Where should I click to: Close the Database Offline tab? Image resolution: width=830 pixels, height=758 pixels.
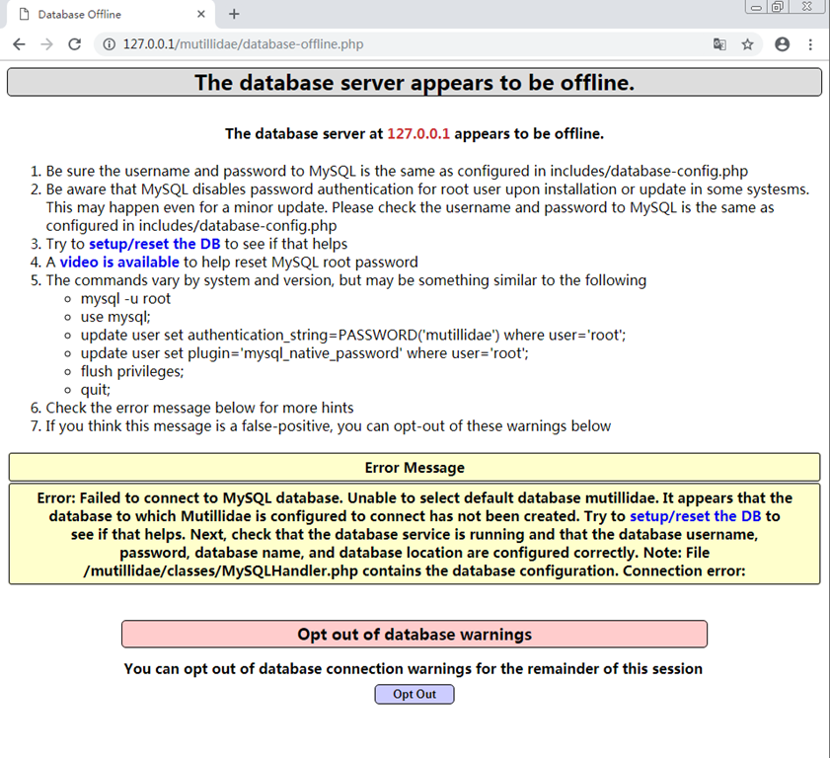coord(201,14)
